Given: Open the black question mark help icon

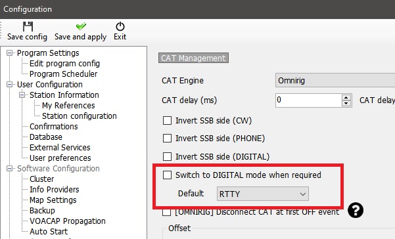Looking at the screenshot, I should (356, 210).
